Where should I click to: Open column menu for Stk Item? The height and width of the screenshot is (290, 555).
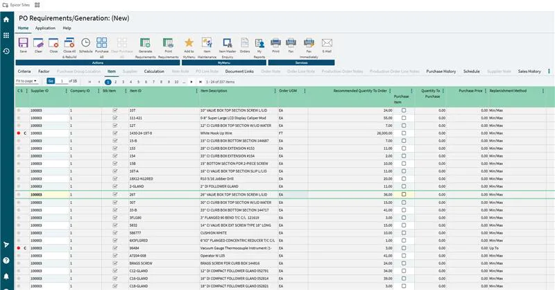pos(126,91)
